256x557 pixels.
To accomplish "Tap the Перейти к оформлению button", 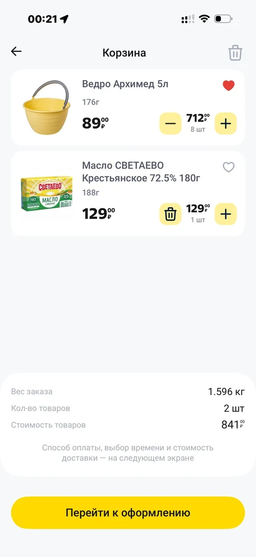I will pyautogui.click(x=128, y=513).
